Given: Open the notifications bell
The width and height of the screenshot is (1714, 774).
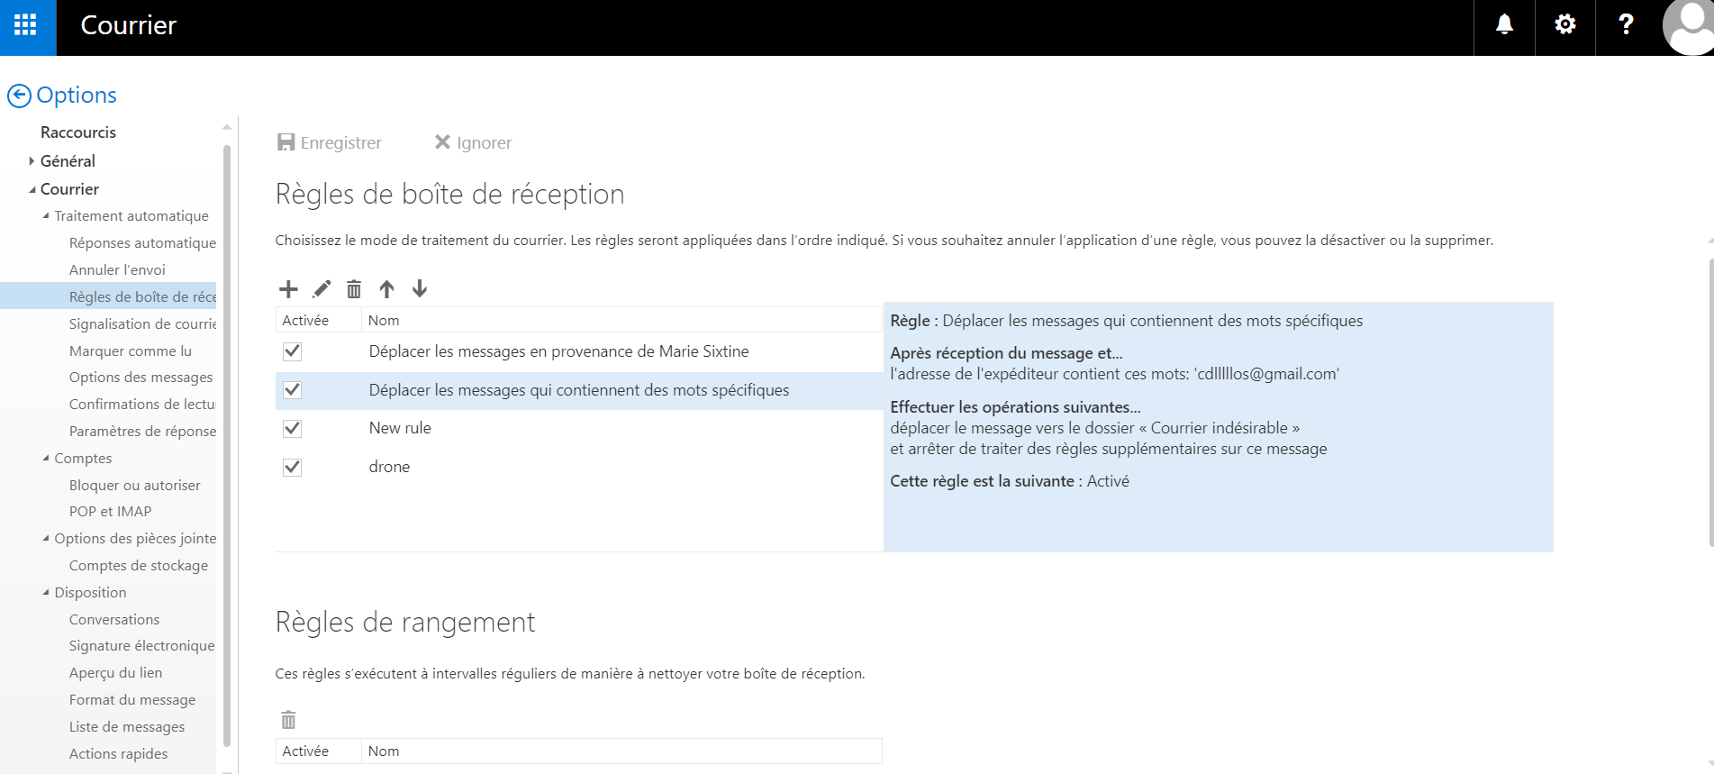Looking at the screenshot, I should pyautogui.click(x=1504, y=25).
